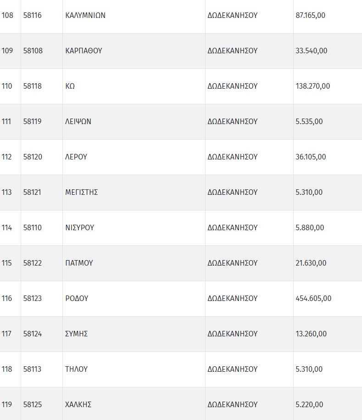The width and height of the screenshot is (362, 420).
Task: Select the 87.165,00 amount value
Action: [x=311, y=15]
